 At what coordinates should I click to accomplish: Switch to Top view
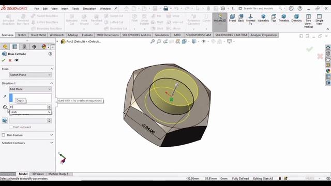(x=274, y=18)
